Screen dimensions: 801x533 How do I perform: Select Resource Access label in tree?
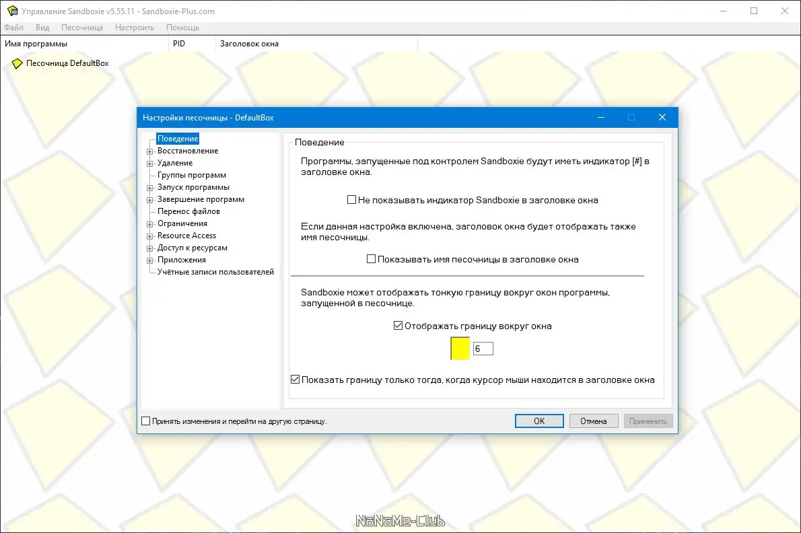click(x=186, y=236)
